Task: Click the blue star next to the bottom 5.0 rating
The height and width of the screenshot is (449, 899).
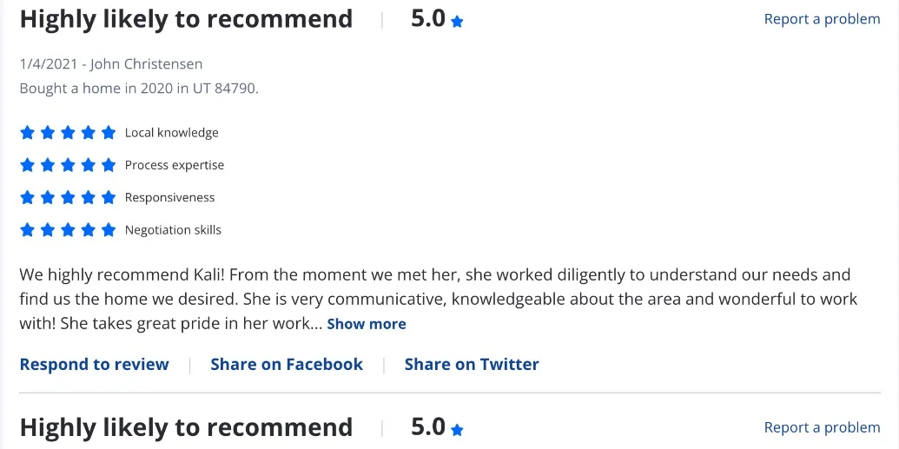Action: click(457, 430)
